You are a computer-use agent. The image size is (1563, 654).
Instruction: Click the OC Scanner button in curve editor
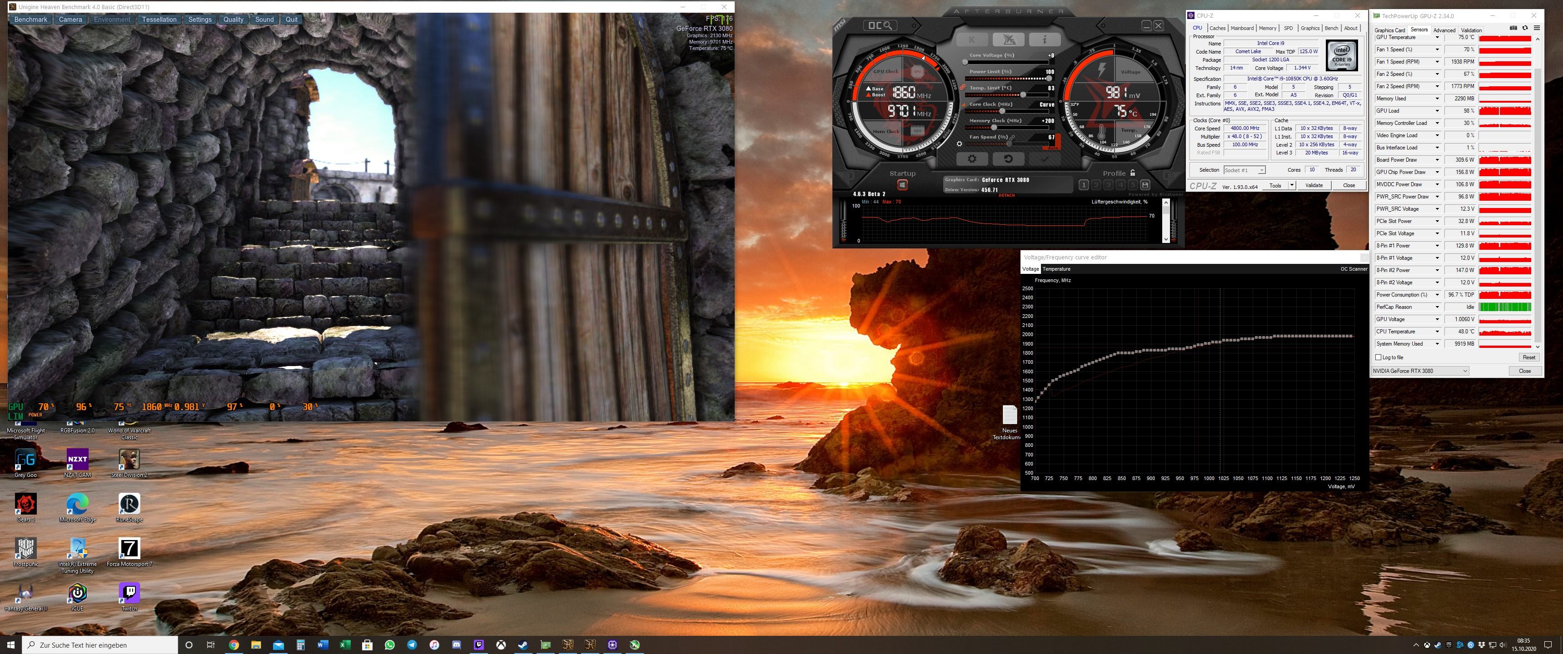pyautogui.click(x=1354, y=269)
